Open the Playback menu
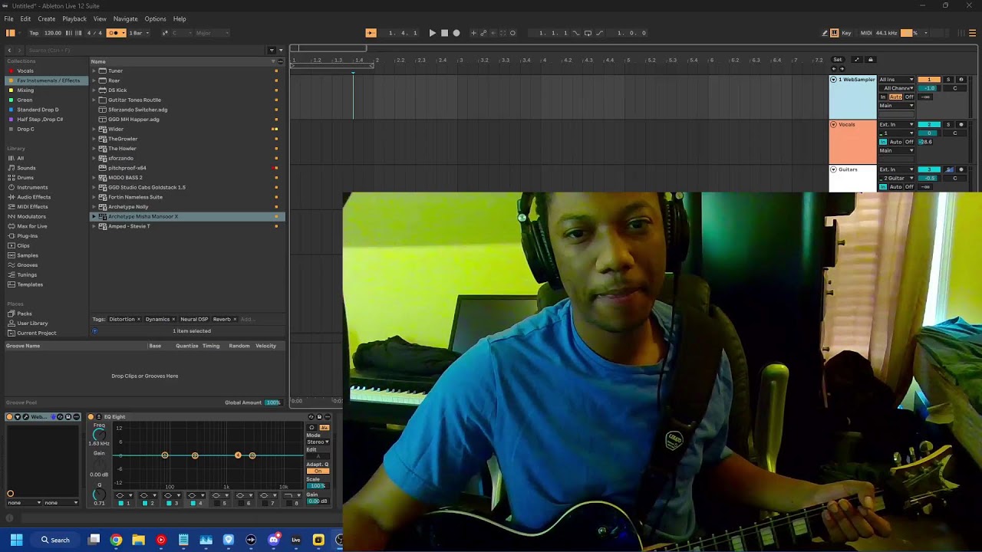 (x=74, y=18)
